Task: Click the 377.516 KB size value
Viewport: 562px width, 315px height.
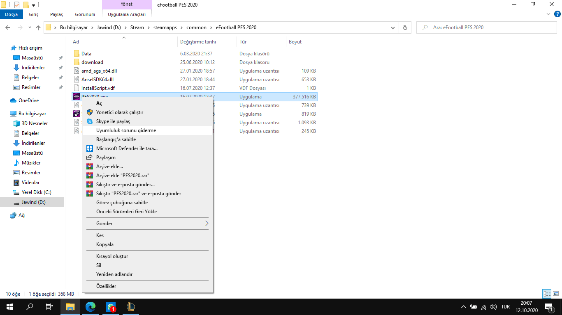Action: click(x=304, y=97)
